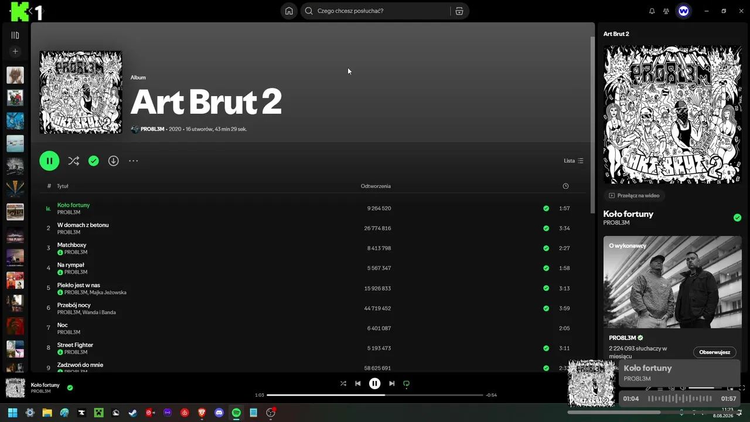Open Steam from the taskbar
Image resolution: width=750 pixels, height=422 pixels.
pos(133,413)
